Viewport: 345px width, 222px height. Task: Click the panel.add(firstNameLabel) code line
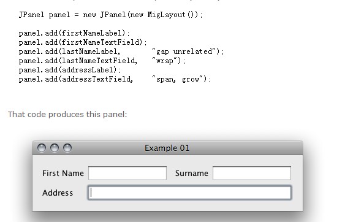point(74,33)
